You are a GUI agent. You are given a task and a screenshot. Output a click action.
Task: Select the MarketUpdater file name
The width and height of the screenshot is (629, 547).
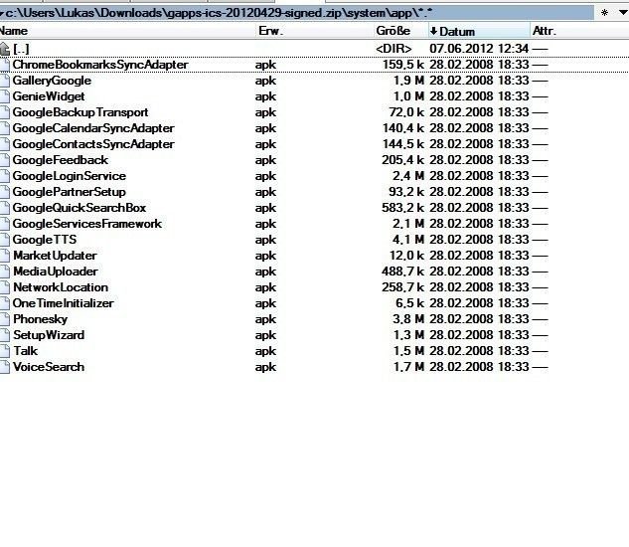click(55, 256)
